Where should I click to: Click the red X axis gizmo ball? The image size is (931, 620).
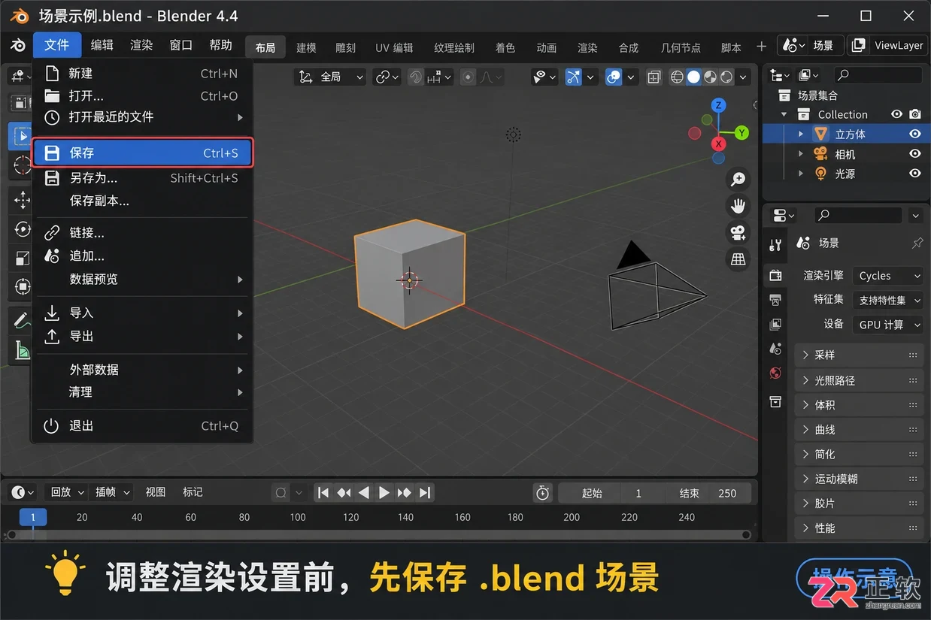pyautogui.click(x=719, y=144)
